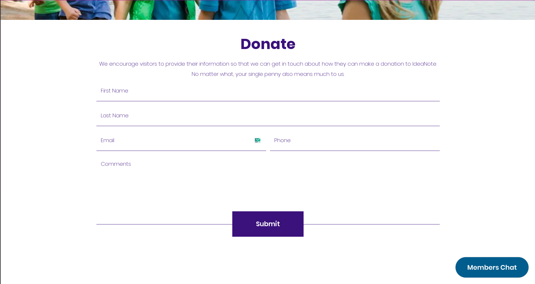535x284 pixels.
Task: Click the Phone placeholder text
Action: click(x=282, y=140)
